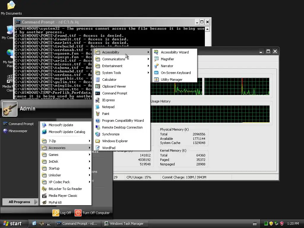The width and height of the screenshot is (304, 228).
Task: Click the Synchronize icon
Action: (98, 134)
